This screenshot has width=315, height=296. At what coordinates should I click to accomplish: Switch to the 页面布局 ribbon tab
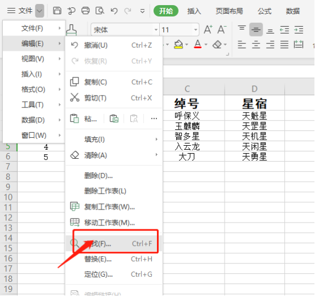pos(229,11)
